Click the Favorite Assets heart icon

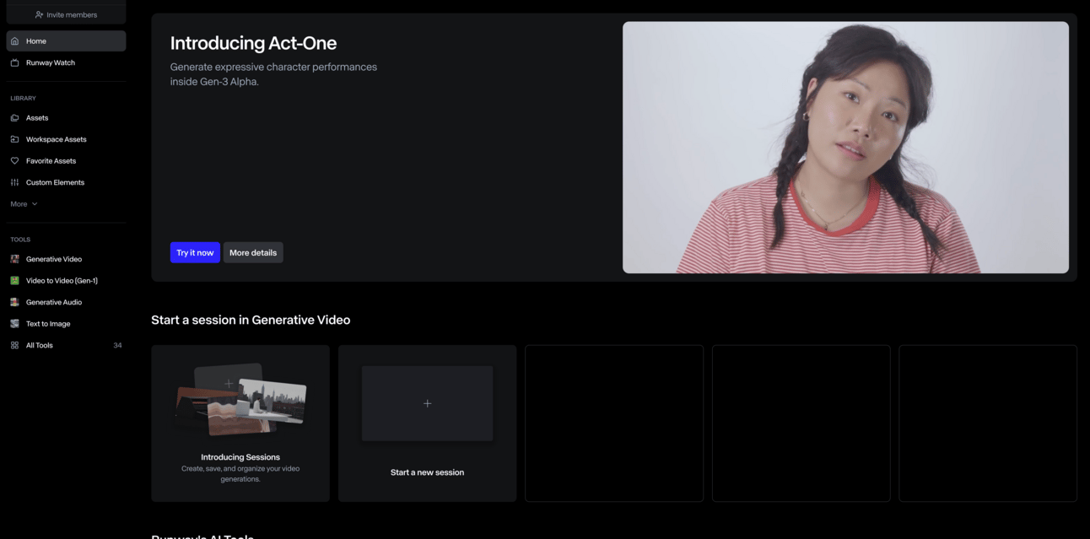[x=14, y=161]
